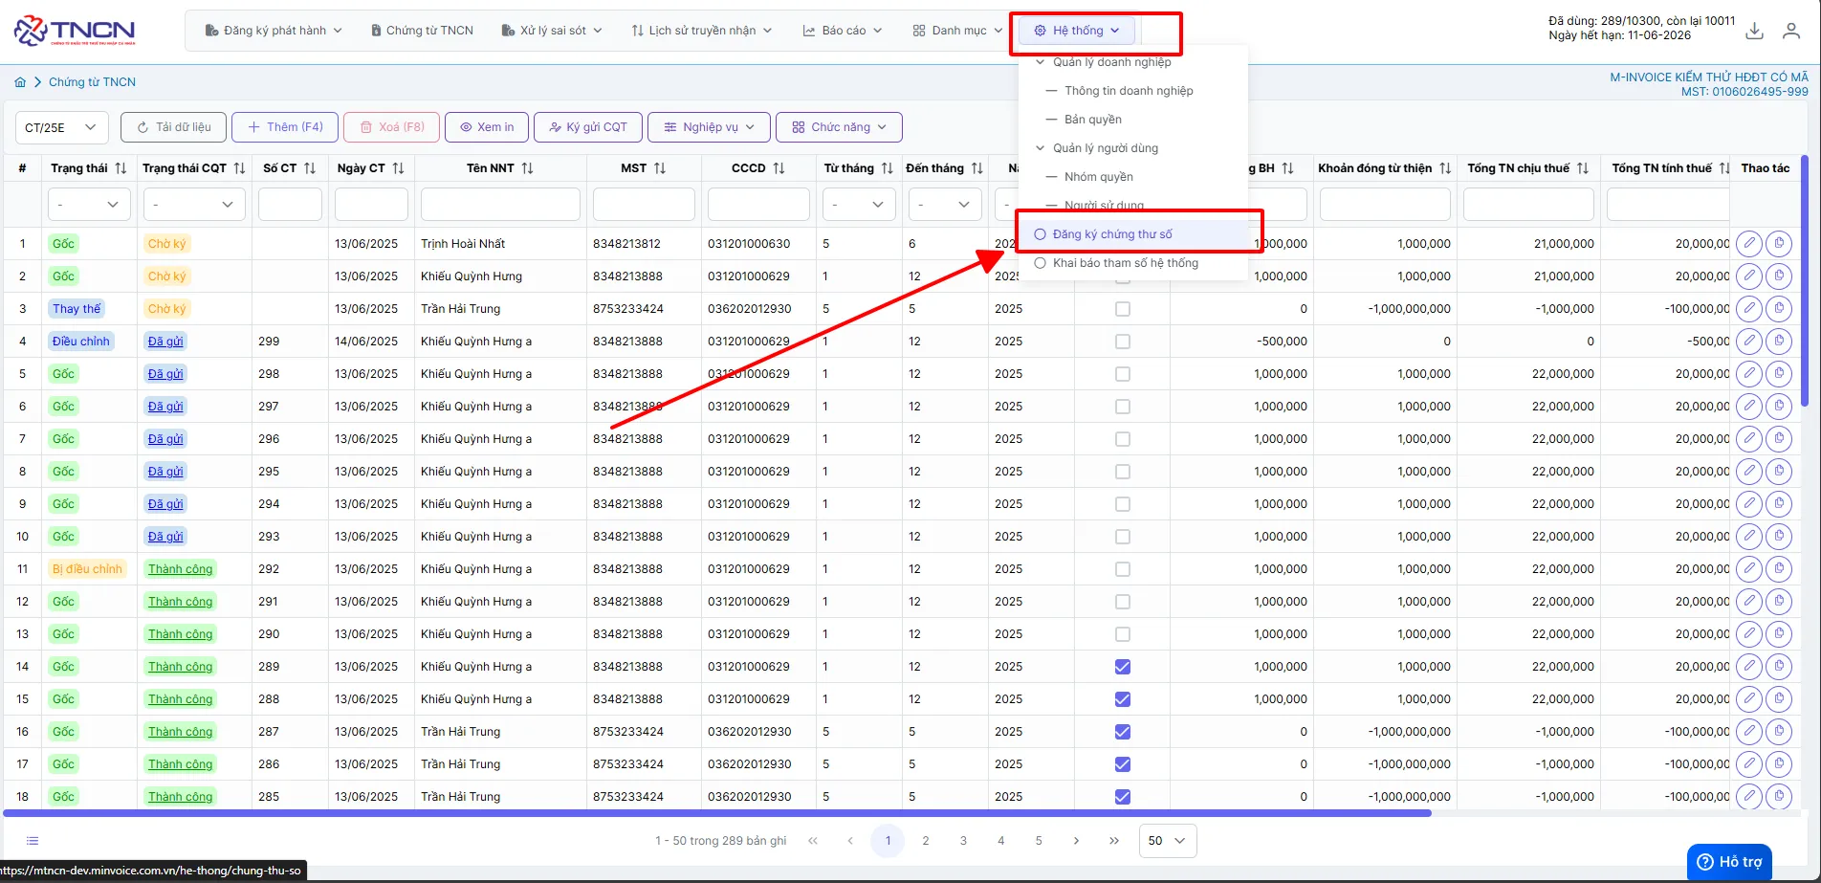Click Xem in button
The width and height of the screenshot is (1821, 883).
click(487, 127)
